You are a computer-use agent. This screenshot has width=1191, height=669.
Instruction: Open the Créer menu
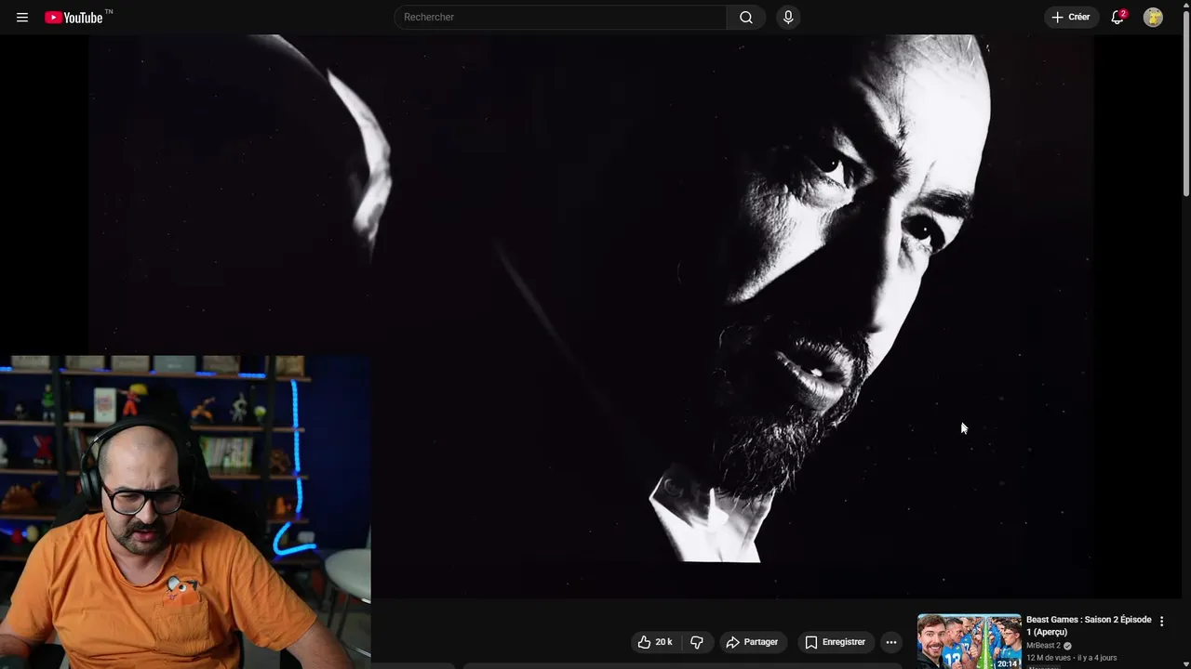[x=1071, y=17]
